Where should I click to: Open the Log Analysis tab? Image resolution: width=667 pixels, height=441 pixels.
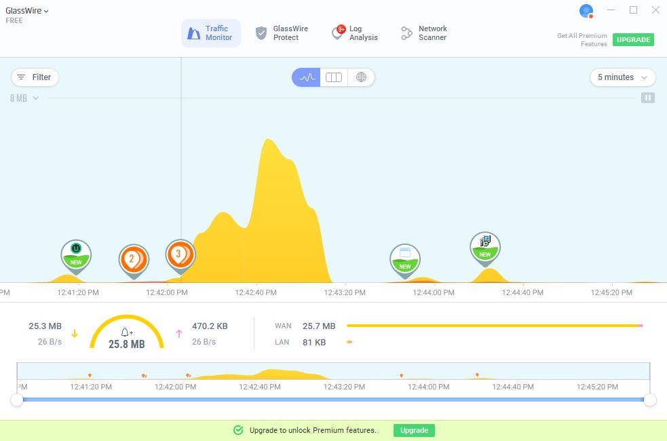tap(355, 33)
